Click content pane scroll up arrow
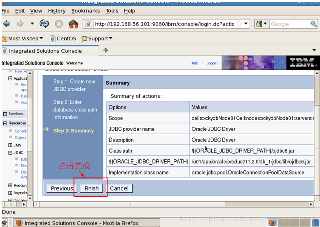 pos(317,73)
